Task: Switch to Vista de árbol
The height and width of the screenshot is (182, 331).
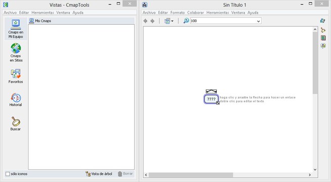Action: (99, 174)
